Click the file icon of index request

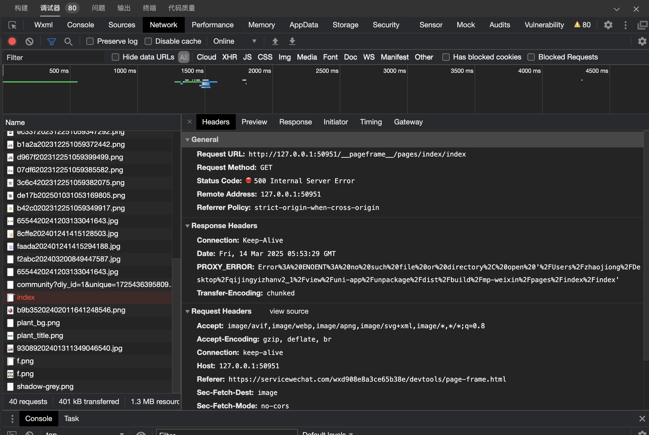(x=10, y=298)
